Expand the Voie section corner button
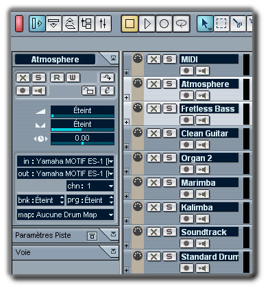The height and width of the screenshot is (292, 270). point(113,252)
